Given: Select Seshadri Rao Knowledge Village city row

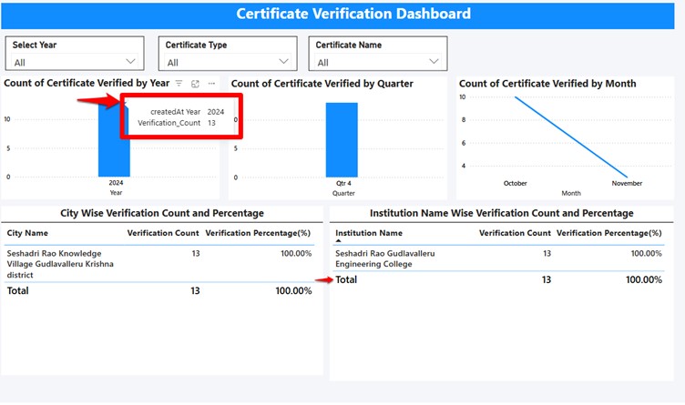Looking at the screenshot, I should pyautogui.click(x=55, y=263).
